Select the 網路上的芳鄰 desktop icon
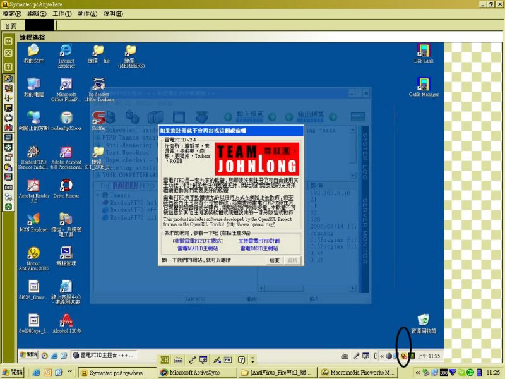This screenshot has height=379, width=505. [x=33, y=121]
